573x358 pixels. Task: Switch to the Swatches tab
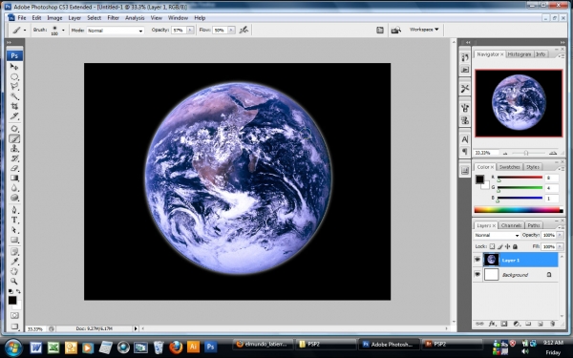coord(509,167)
